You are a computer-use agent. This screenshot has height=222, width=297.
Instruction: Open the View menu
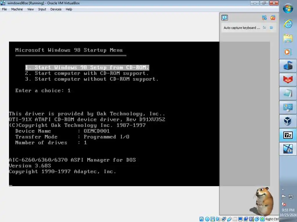(x=30, y=9)
